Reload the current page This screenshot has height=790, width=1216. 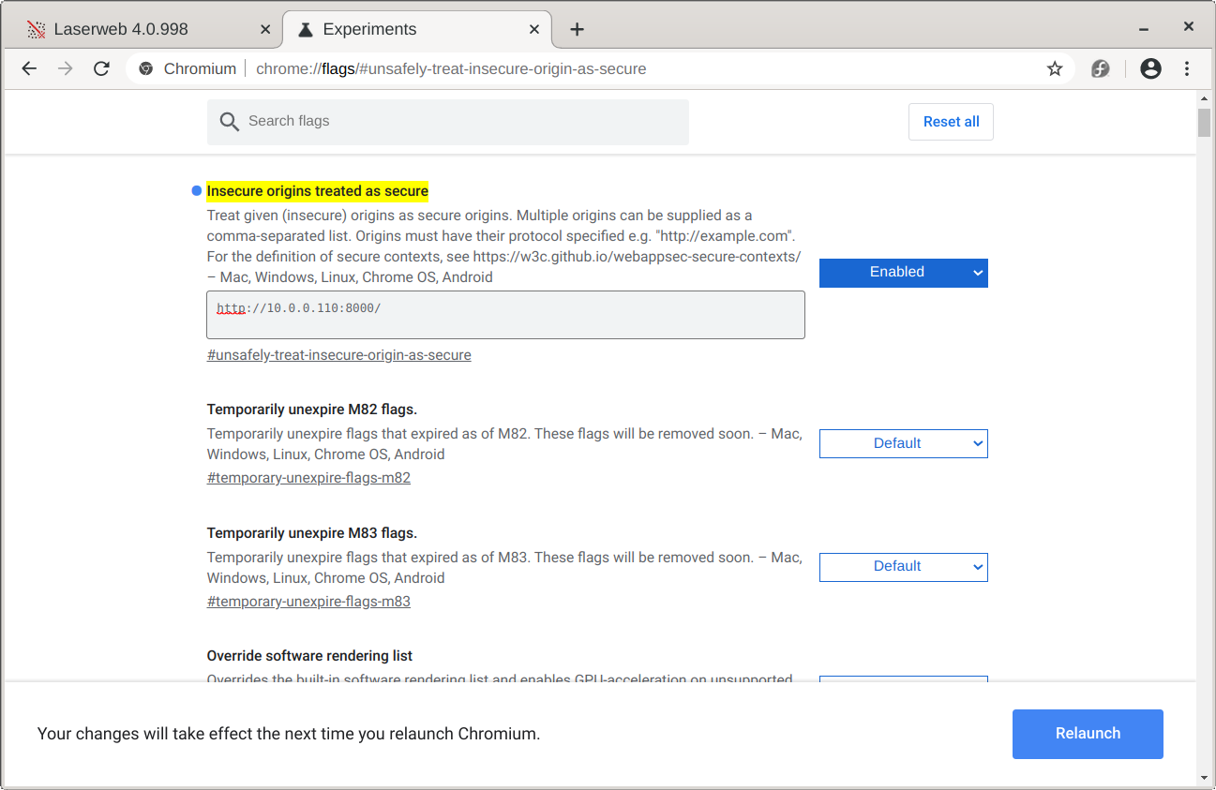(101, 68)
